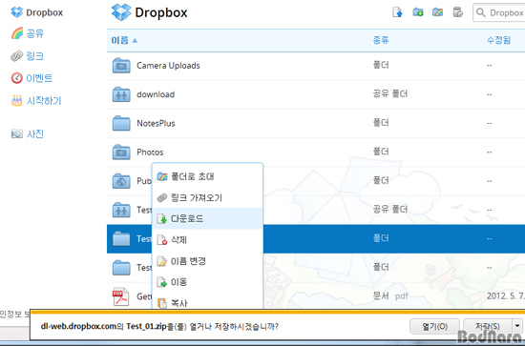Open the 공유 sidebar item
Image resolution: width=525 pixels, height=346 pixels.
[28, 33]
